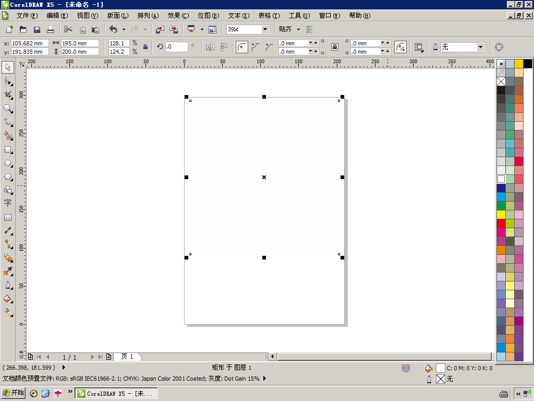Select the Eyedropper tool

8,272
